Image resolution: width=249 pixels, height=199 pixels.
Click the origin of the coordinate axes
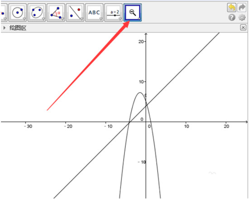pyautogui.click(x=146, y=122)
